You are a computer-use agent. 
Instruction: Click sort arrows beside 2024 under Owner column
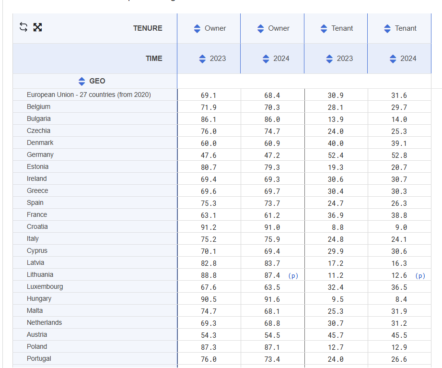[x=266, y=59]
